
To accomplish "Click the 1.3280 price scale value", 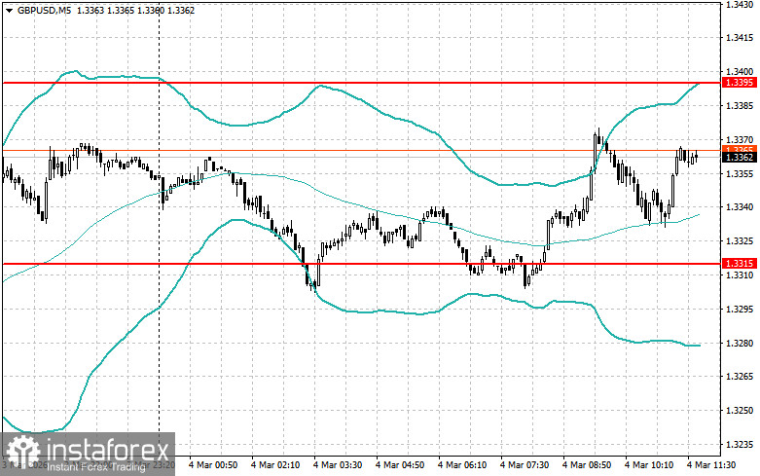I will tap(740, 344).
